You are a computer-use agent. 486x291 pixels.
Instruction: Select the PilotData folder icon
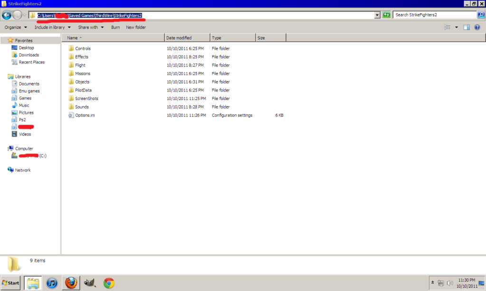(71, 90)
